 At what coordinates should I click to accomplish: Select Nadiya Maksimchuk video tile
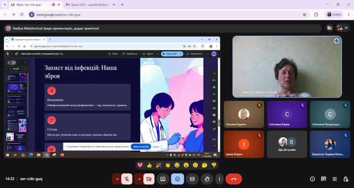click(287, 67)
